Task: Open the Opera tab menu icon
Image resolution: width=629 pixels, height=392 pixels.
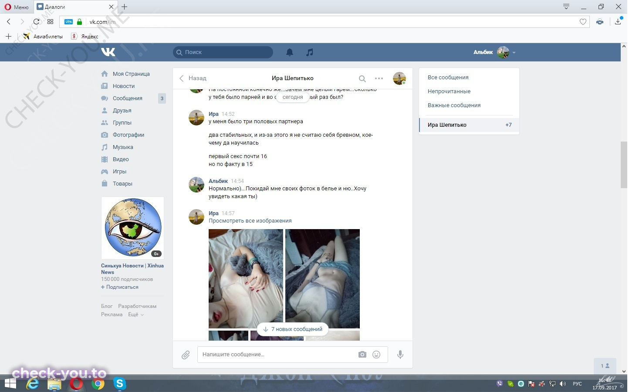Action: point(566,7)
